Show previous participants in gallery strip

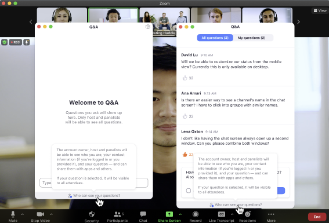pyautogui.click(x=31, y=22)
